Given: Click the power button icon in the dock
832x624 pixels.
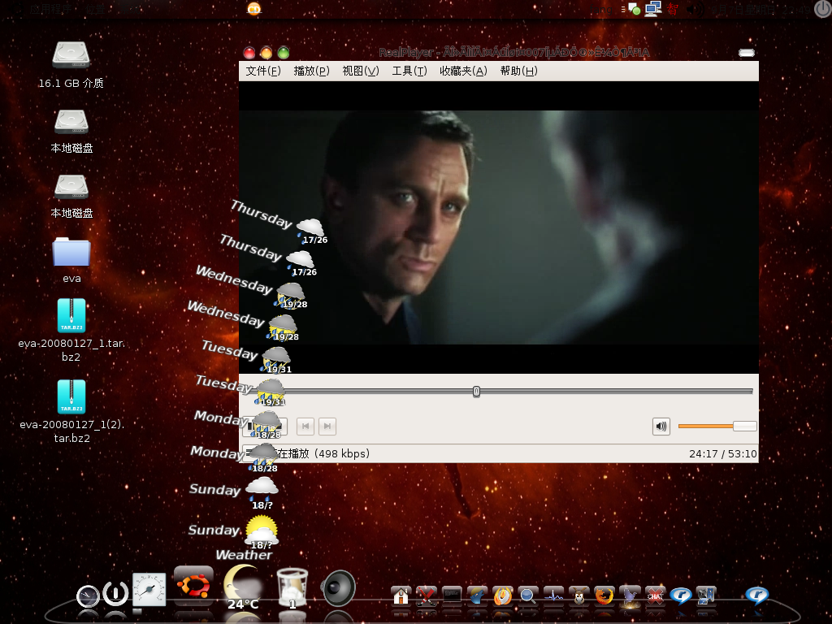Looking at the screenshot, I should pos(115,593).
